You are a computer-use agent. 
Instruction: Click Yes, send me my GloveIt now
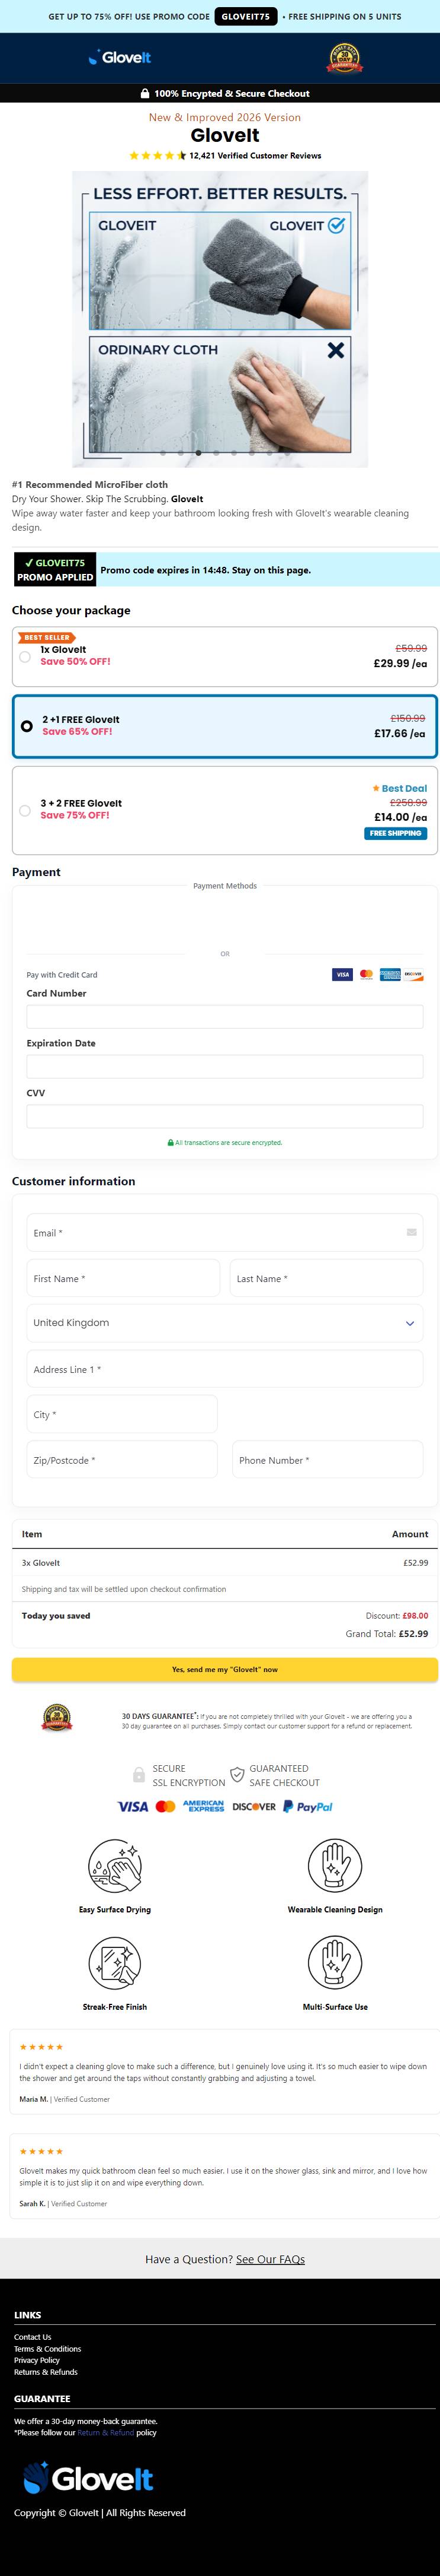[x=224, y=1669]
